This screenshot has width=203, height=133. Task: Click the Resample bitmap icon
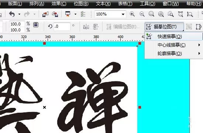pos(199,27)
